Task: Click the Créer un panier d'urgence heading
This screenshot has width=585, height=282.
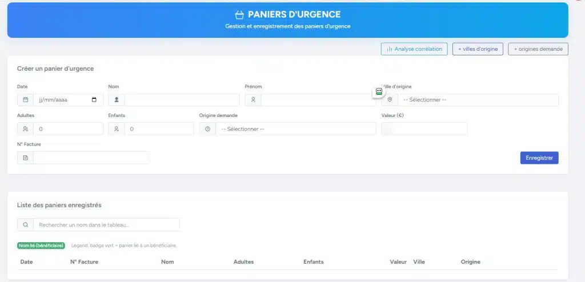Action: (x=55, y=69)
